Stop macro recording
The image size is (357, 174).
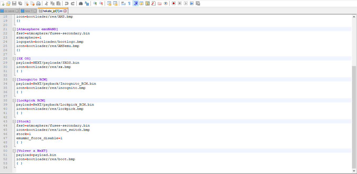(180, 3)
